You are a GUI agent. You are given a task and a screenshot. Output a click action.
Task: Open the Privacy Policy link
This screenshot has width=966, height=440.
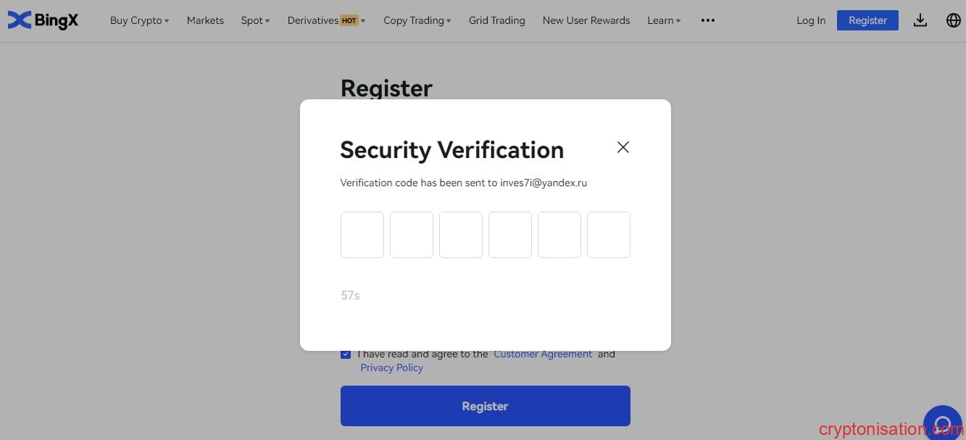coord(392,368)
